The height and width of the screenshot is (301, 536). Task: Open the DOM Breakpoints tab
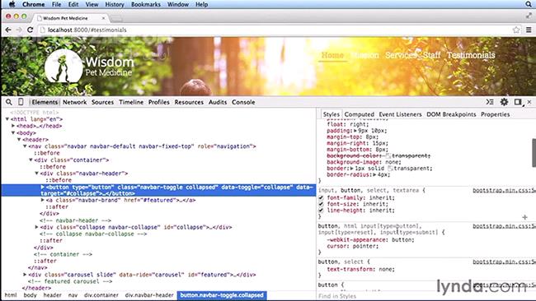pos(451,114)
